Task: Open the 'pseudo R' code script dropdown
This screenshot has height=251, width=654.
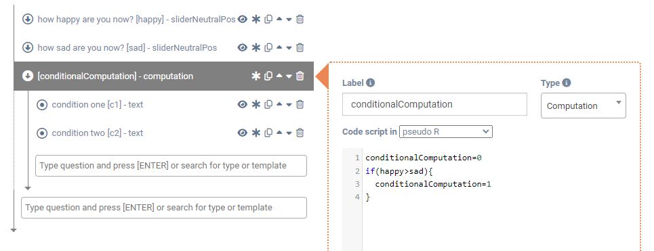Action: [x=446, y=131]
